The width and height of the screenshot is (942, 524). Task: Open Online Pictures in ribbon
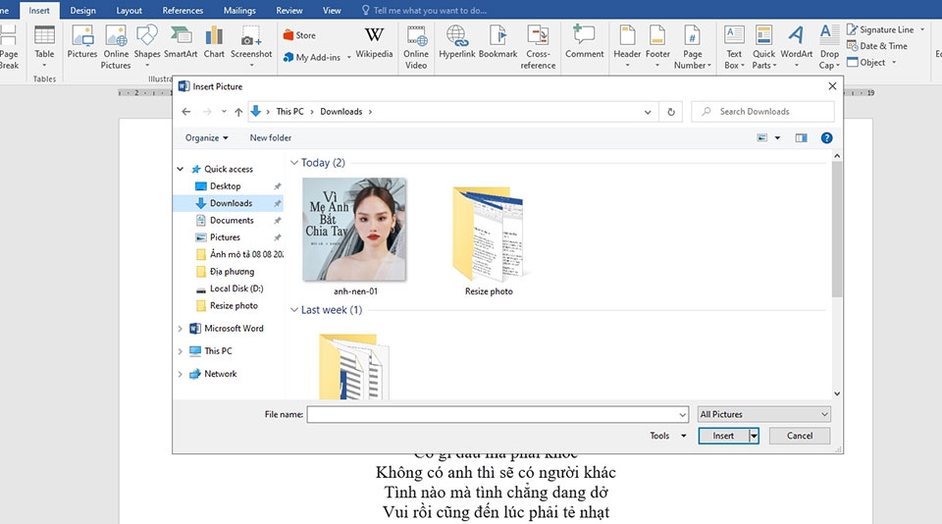coord(116,47)
